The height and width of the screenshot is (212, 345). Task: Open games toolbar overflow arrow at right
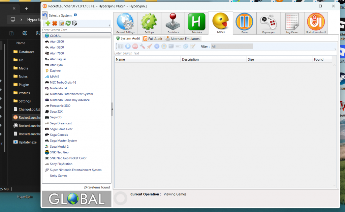coord(335,49)
